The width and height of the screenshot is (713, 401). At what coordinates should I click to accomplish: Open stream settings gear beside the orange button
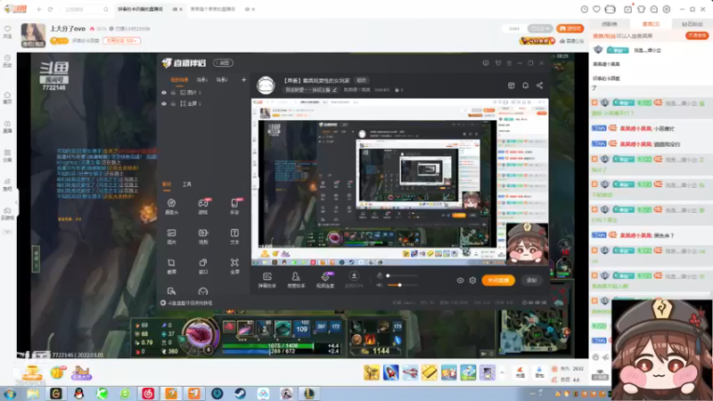(x=473, y=281)
